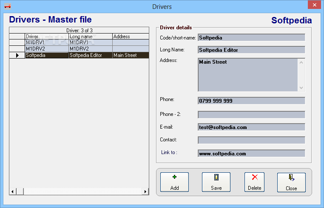Select the M1DRV1 cell in Driver column
This screenshot has width=324, height=208.
coord(47,42)
